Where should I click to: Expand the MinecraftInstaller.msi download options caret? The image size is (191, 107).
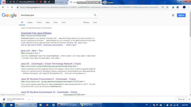pyautogui.click(x=29, y=100)
